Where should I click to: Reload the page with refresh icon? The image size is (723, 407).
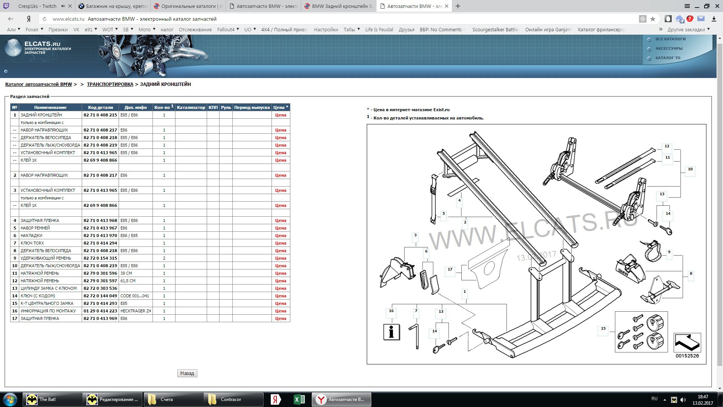click(44, 19)
